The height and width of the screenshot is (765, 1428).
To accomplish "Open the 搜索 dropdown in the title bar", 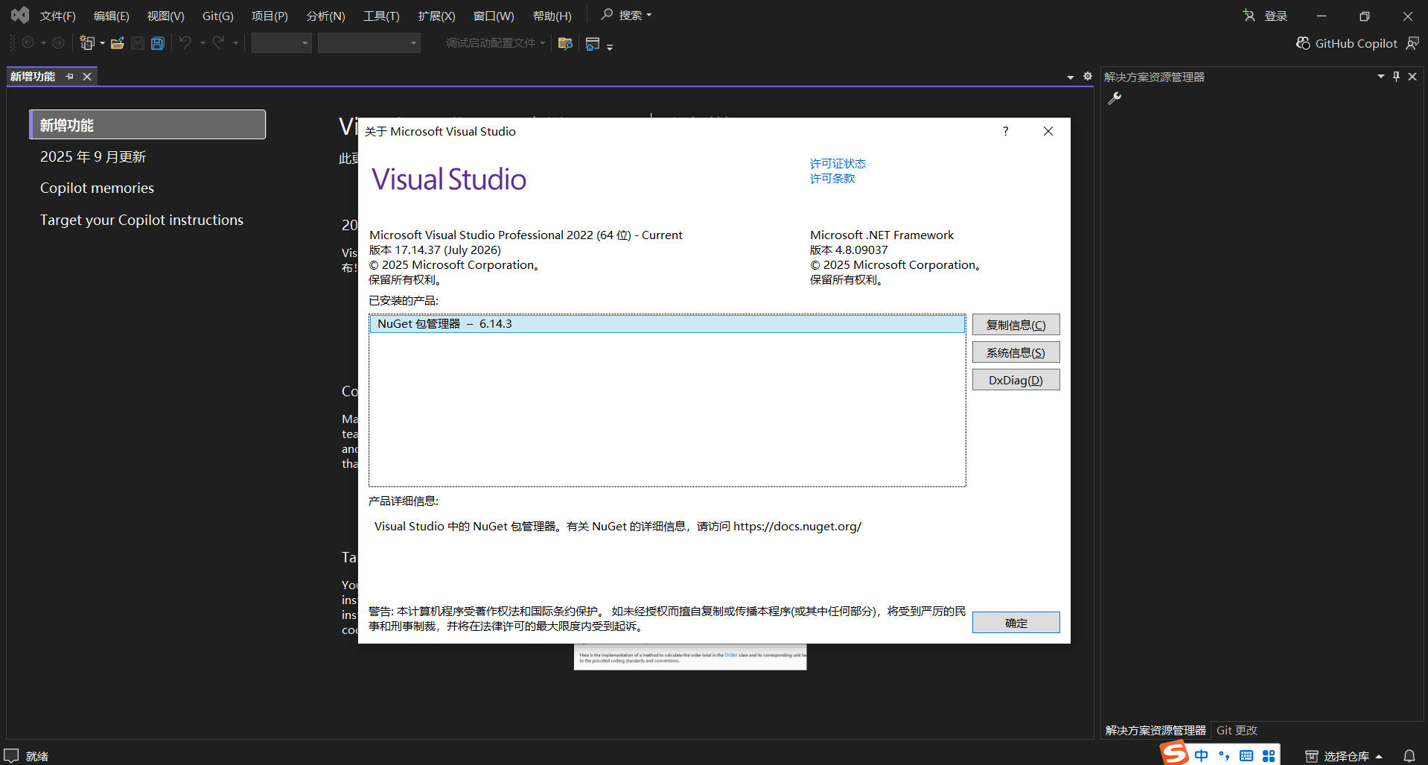I will point(626,15).
